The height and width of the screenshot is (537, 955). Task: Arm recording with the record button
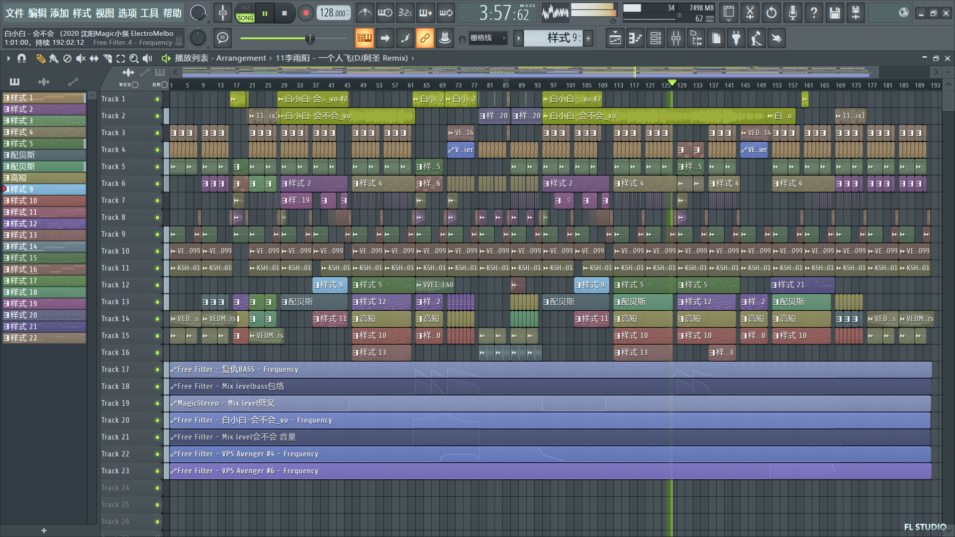click(x=305, y=13)
